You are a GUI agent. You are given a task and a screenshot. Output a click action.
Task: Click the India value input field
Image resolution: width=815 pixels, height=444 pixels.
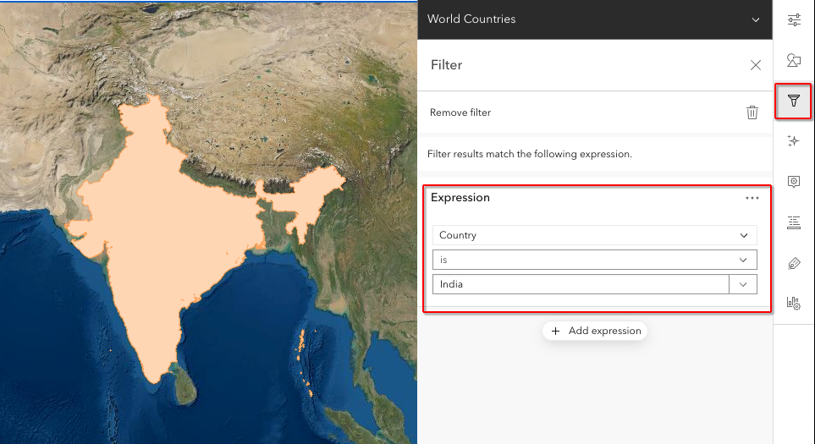tap(581, 284)
